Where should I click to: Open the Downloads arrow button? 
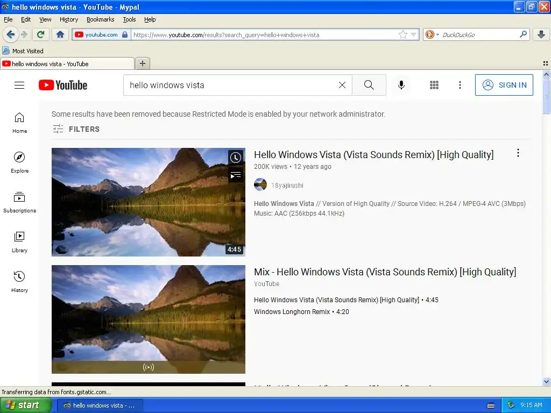tap(541, 34)
